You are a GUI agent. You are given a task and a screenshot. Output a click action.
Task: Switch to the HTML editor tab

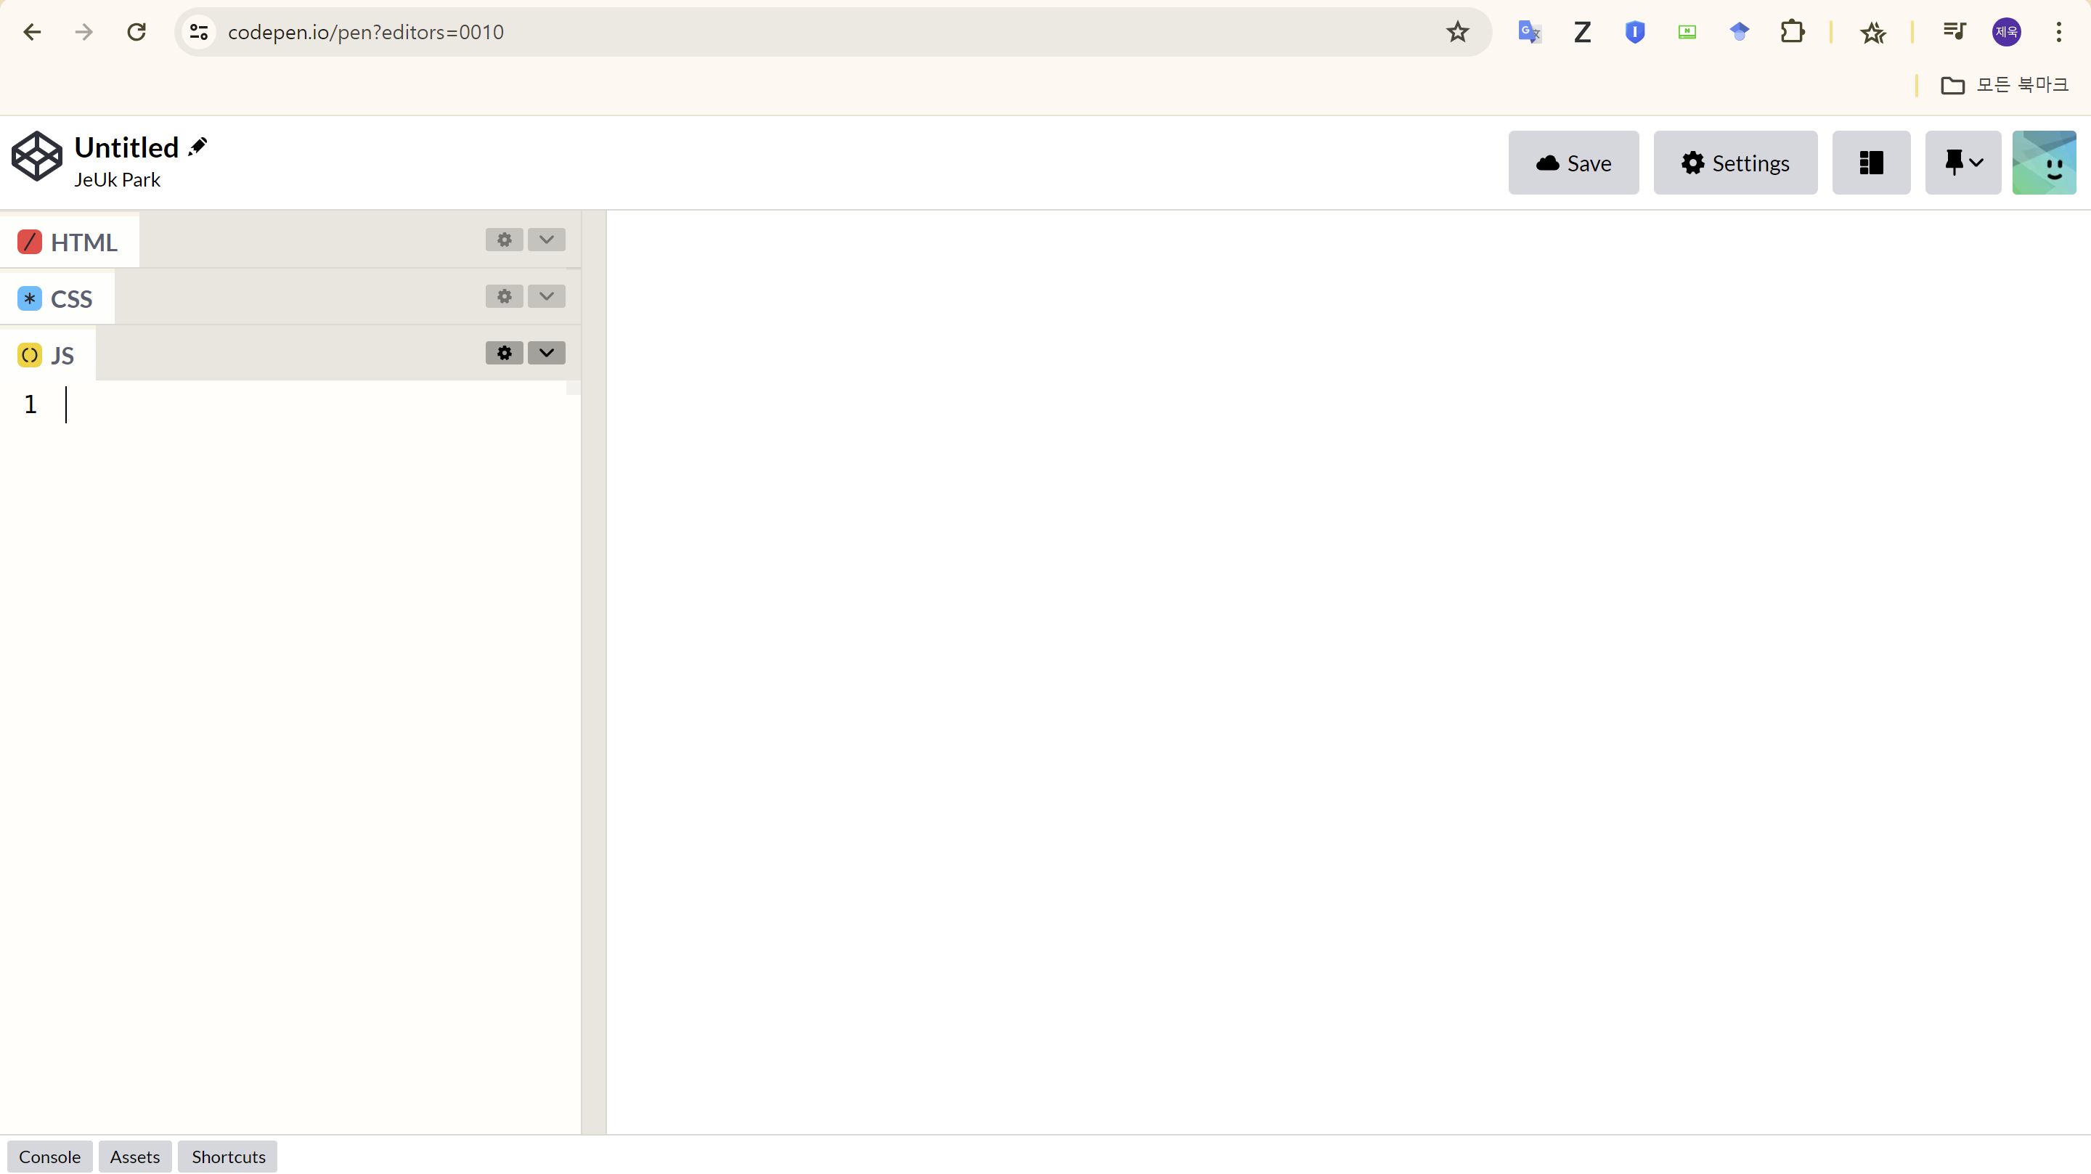tap(69, 242)
